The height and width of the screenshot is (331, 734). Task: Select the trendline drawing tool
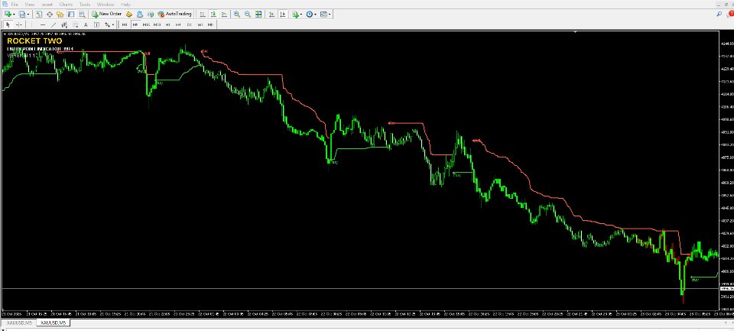point(54,24)
